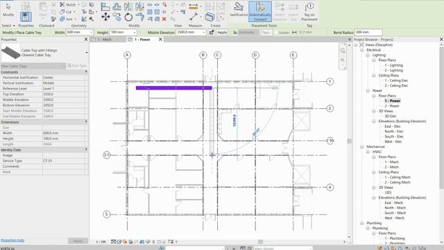Viewport: 444px width, 250px height.
Task: Select the Modify arrow tool
Action: [8, 10]
